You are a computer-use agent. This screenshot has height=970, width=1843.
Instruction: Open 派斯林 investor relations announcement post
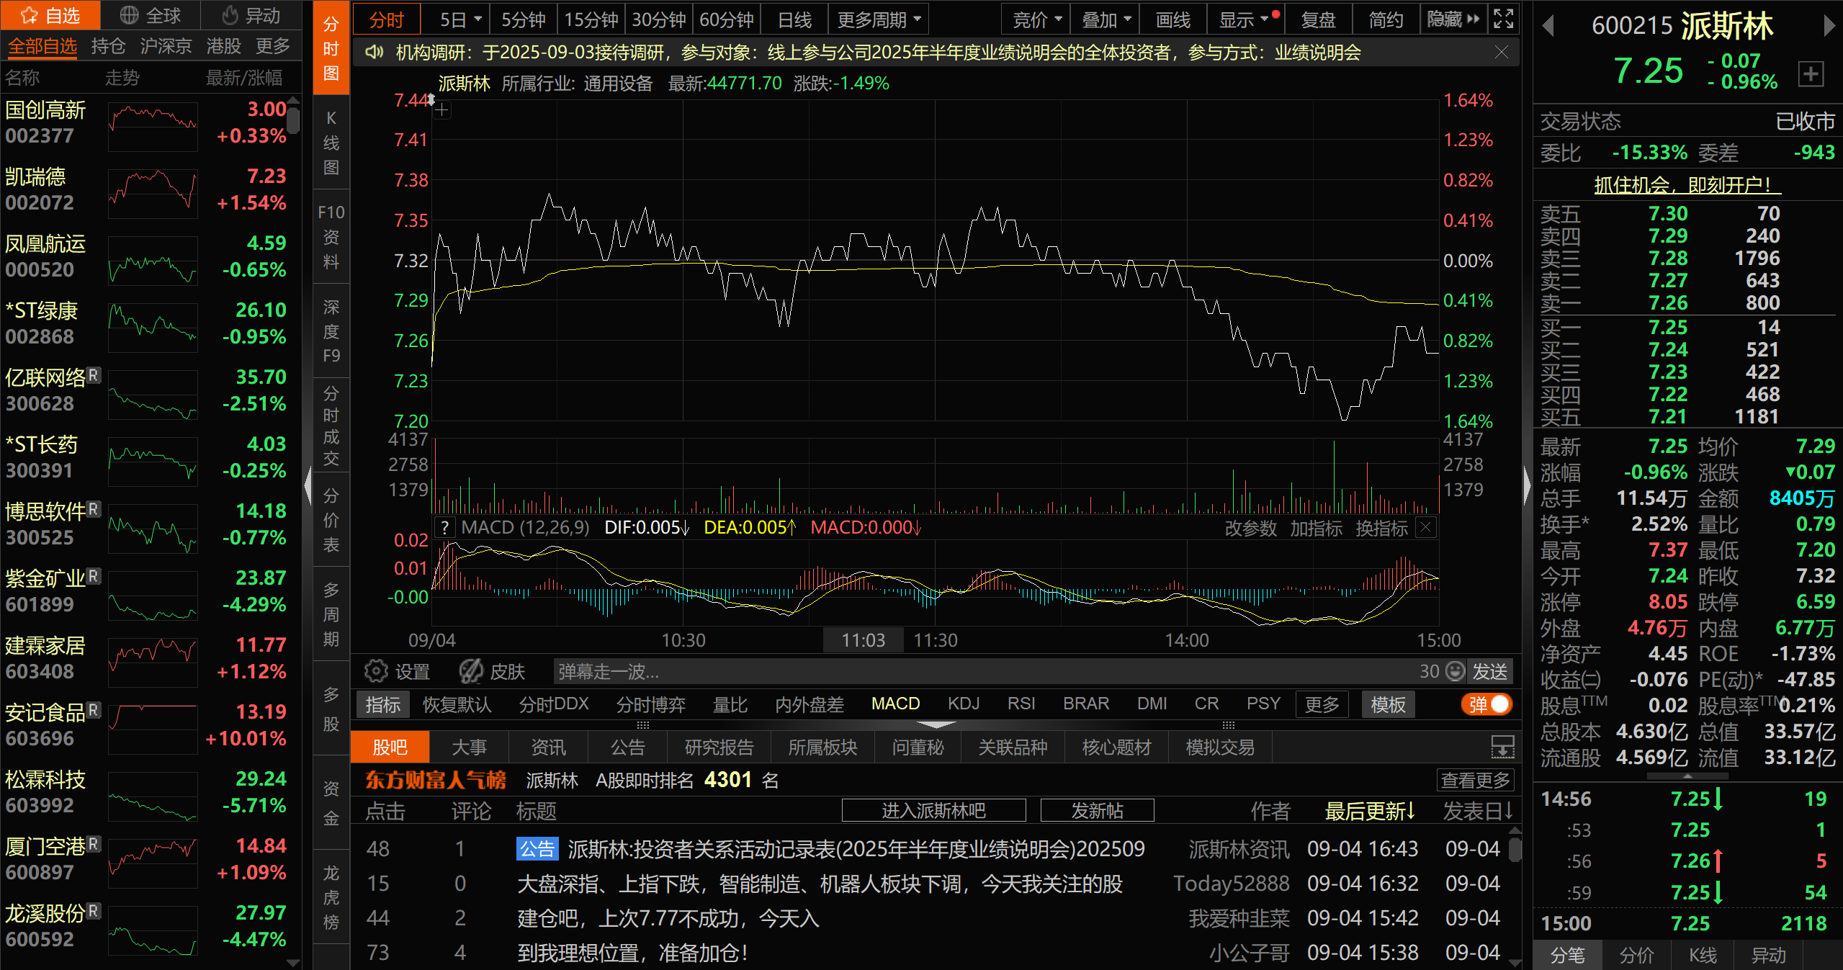[830, 849]
